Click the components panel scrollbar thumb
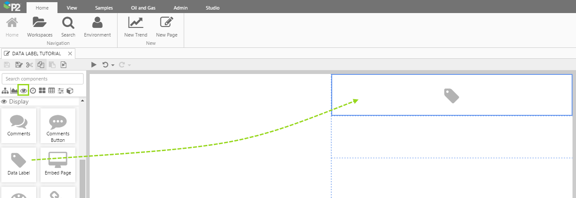Image resolution: width=576 pixels, height=198 pixels. (83, 178)
